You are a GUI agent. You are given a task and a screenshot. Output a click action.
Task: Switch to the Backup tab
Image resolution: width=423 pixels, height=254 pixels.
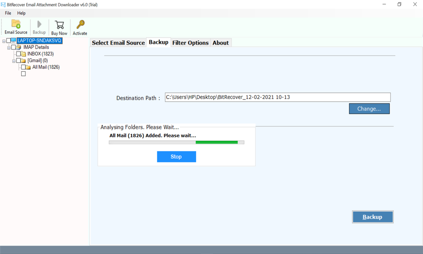click(158, 42)
